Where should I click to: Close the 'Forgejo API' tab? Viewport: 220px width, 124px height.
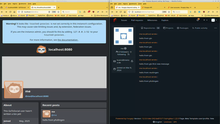[165, 8]
